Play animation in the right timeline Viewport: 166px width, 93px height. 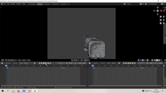click(x=130, y=63)
